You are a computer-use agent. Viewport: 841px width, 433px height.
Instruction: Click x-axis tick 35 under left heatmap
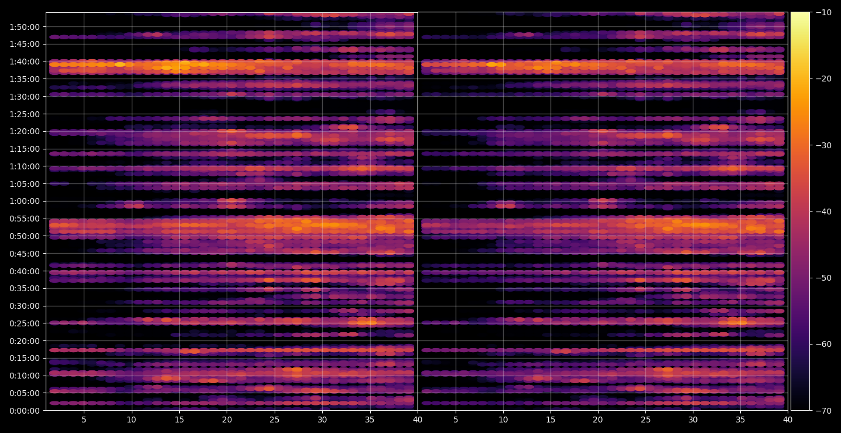pyautogui.click(x=370, y=420)
